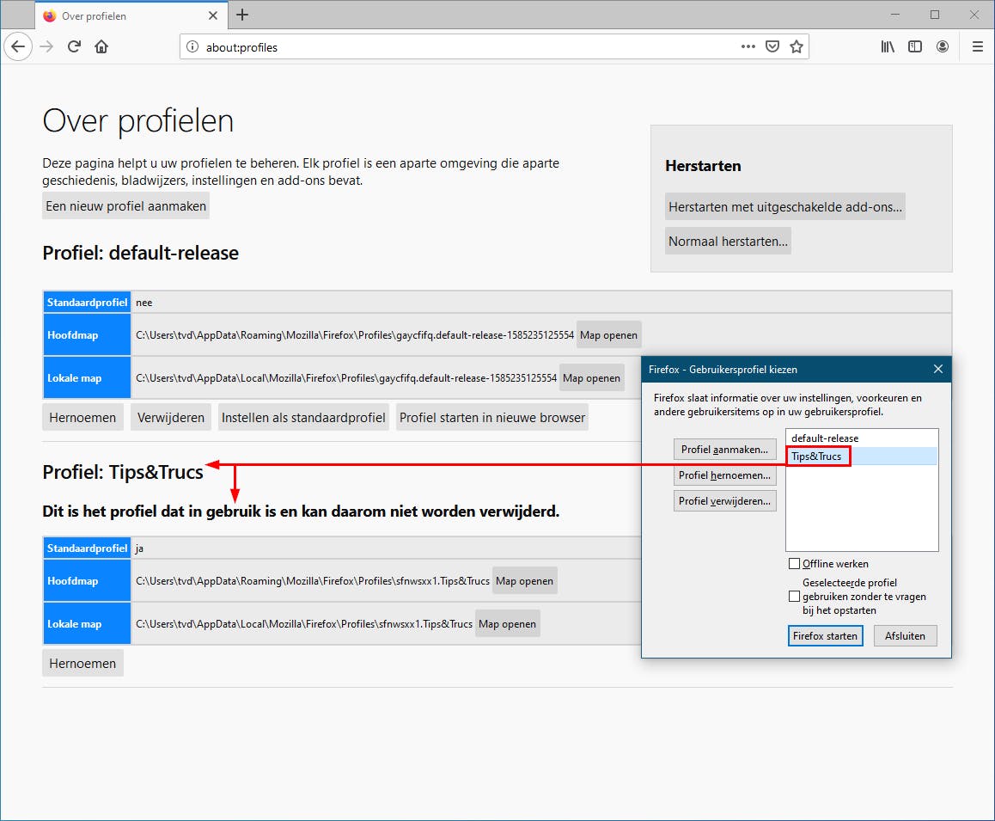This screenshot has width=995, height=821.
Task: Click the Profiel: default-release heading
Action: (140, 254)
